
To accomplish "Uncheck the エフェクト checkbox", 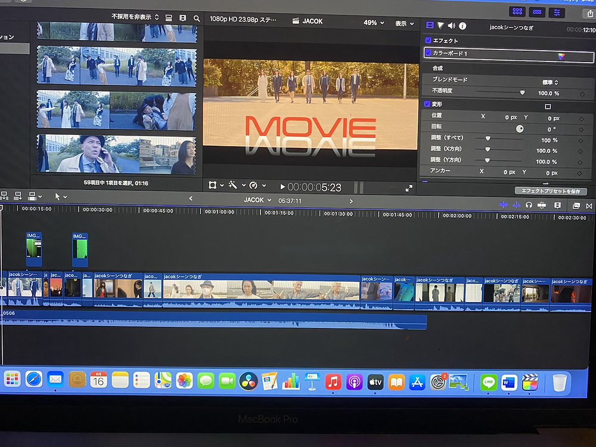I will [x=429, y=40].
